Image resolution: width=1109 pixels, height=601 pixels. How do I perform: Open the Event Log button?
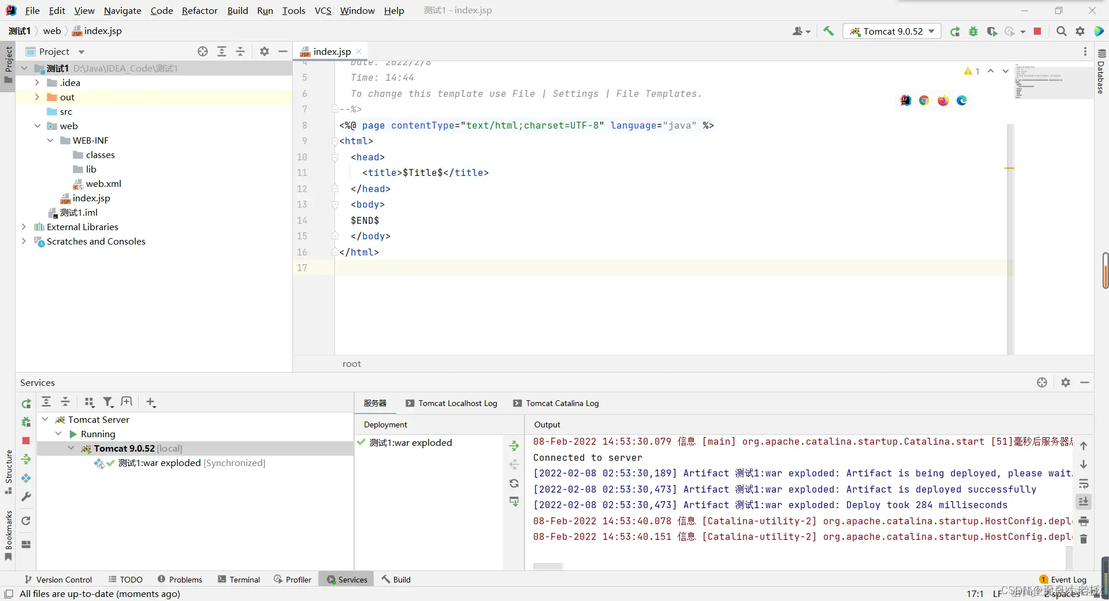pyautogui.click(x=1063, y=580)
